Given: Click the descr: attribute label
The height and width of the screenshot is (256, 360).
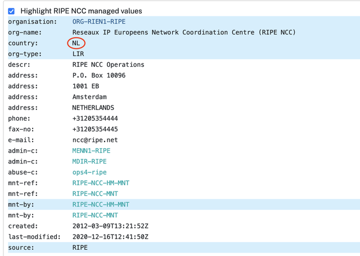Looking at the screenshot, I should pyautogui.click(x=19, y=65).
